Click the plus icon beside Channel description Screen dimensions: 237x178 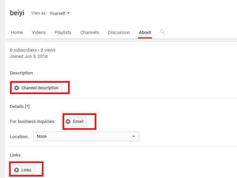(x=17, y=88)
